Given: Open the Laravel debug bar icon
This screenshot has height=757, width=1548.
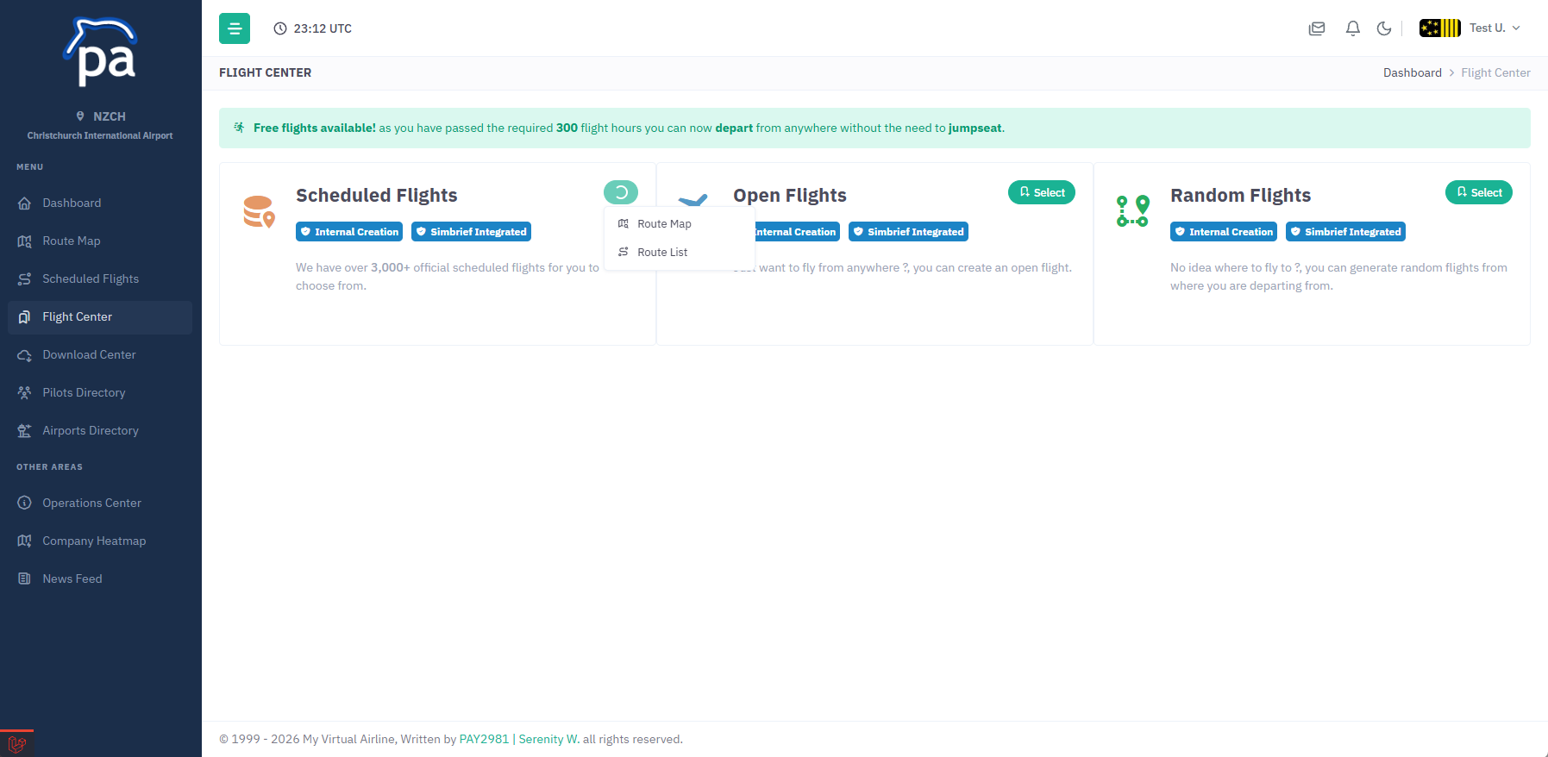Looking at the screenshot, I should tap(16, 743).
